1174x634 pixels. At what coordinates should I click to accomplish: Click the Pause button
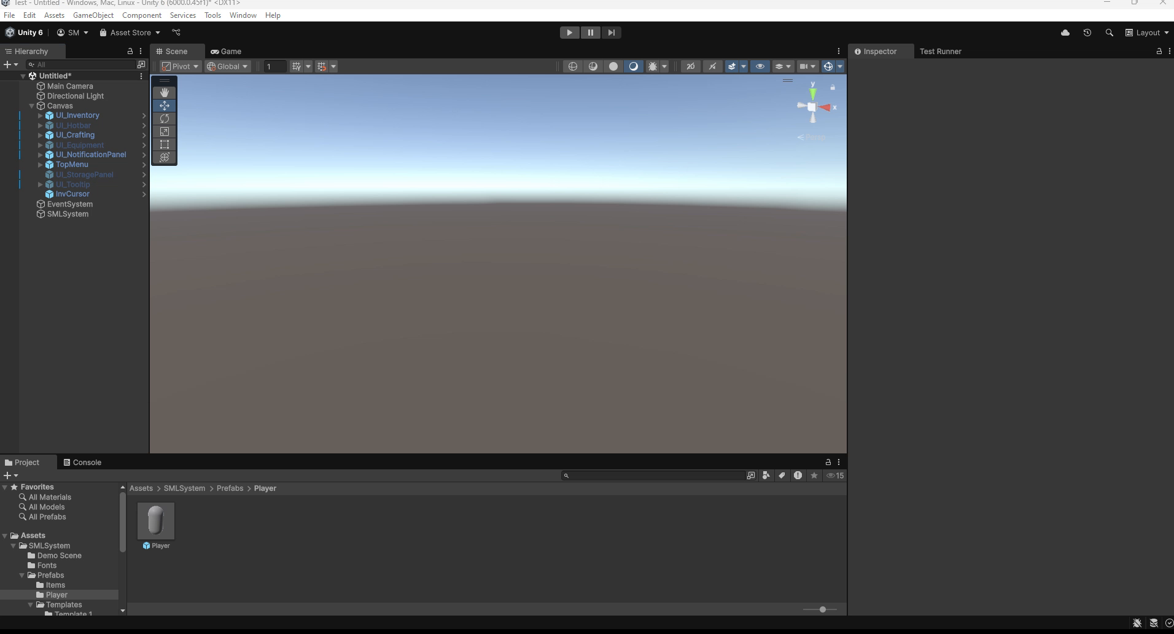591,33
